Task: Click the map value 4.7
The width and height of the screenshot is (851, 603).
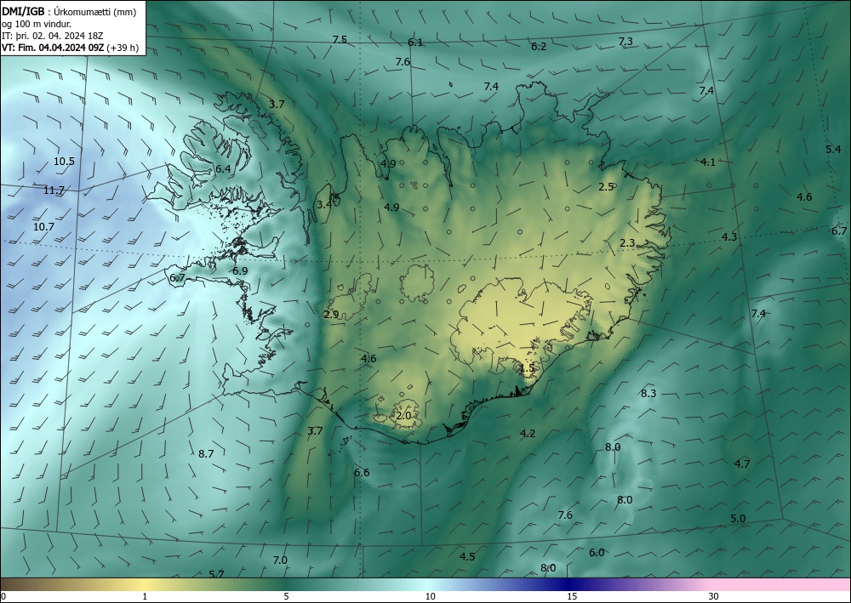Action: 742,464
